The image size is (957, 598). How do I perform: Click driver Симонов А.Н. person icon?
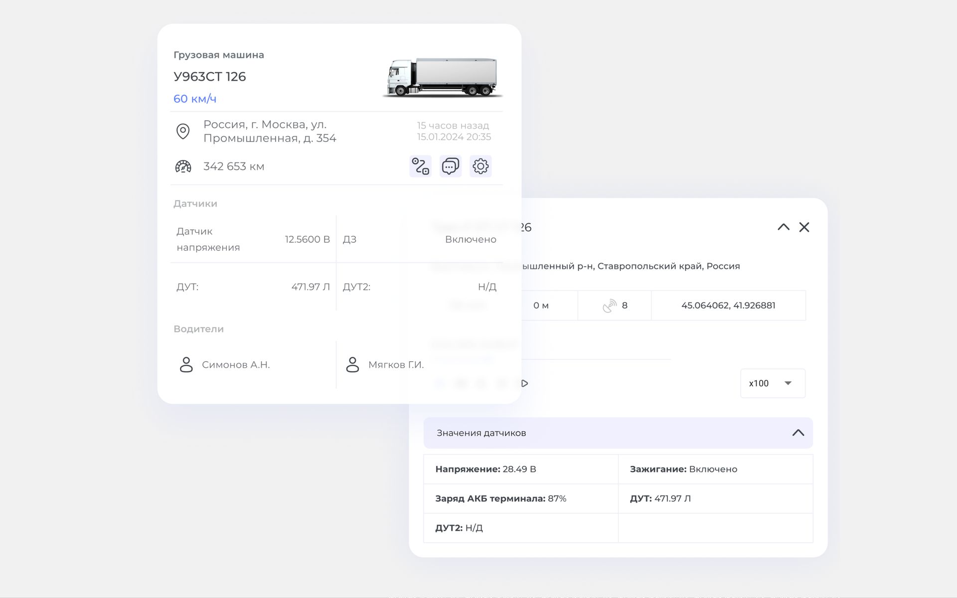pos(186,365)
